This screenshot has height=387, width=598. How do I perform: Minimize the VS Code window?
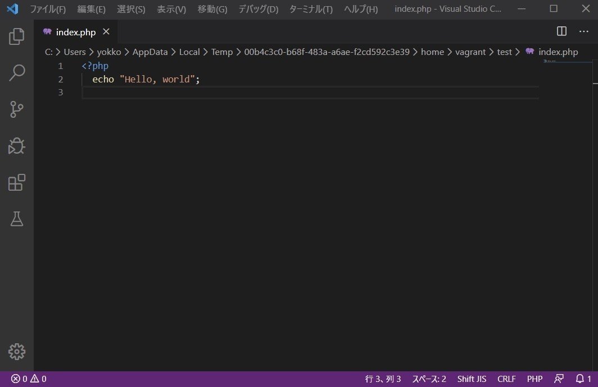[x=522, y=8]
